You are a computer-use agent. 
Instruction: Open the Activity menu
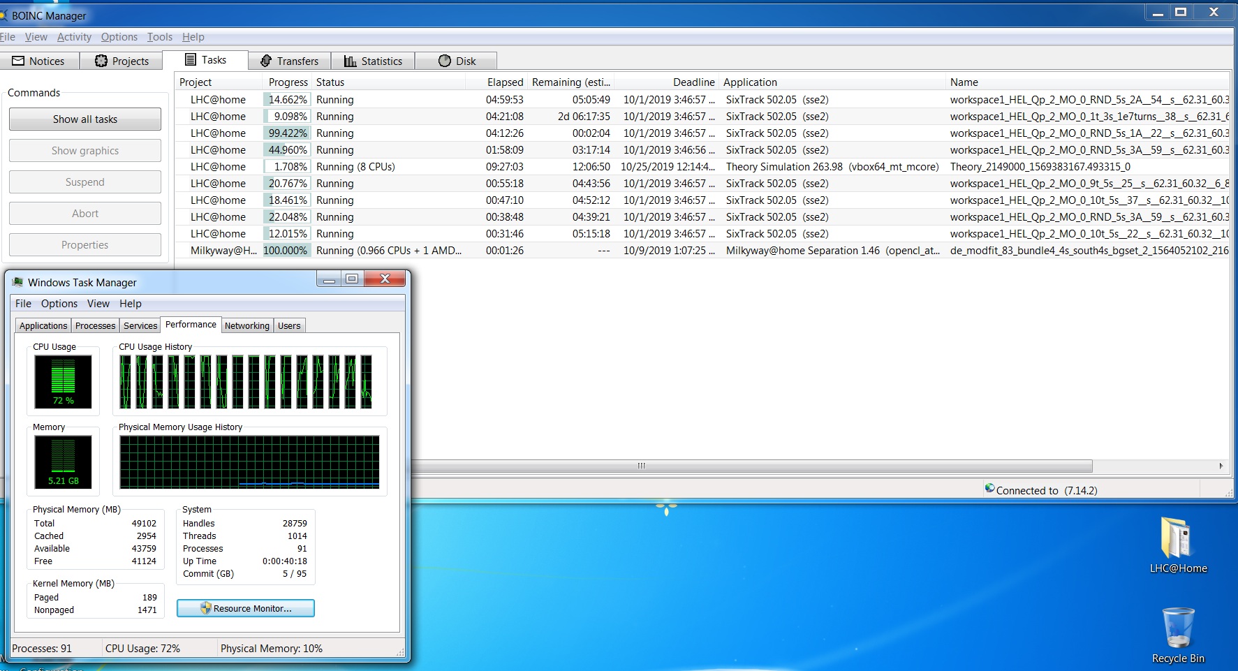click(74, 37)
